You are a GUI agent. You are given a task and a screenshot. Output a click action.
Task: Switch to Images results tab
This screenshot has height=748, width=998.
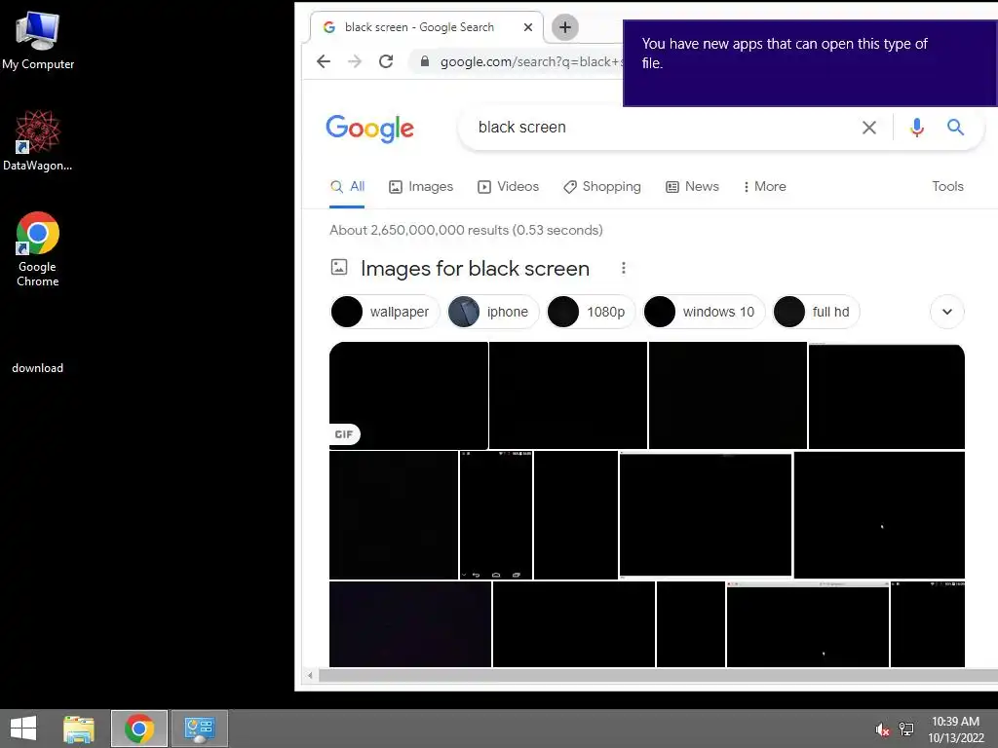pos(421,186)
